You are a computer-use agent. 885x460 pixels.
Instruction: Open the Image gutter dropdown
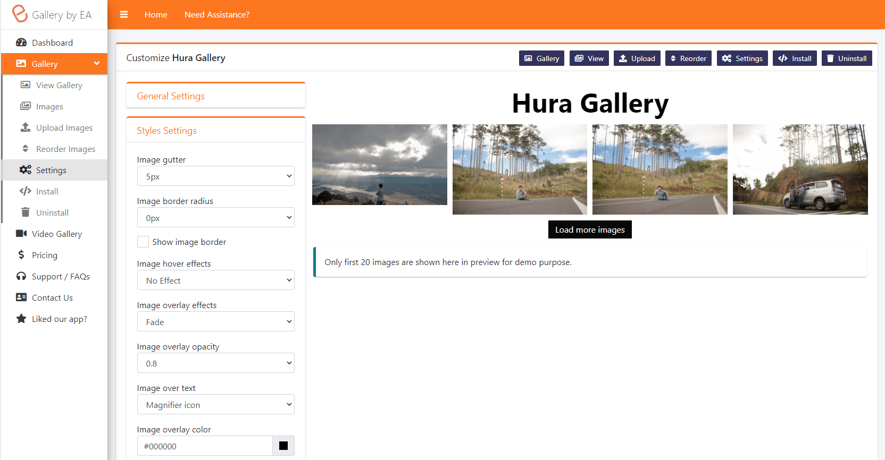click(216, 176)
